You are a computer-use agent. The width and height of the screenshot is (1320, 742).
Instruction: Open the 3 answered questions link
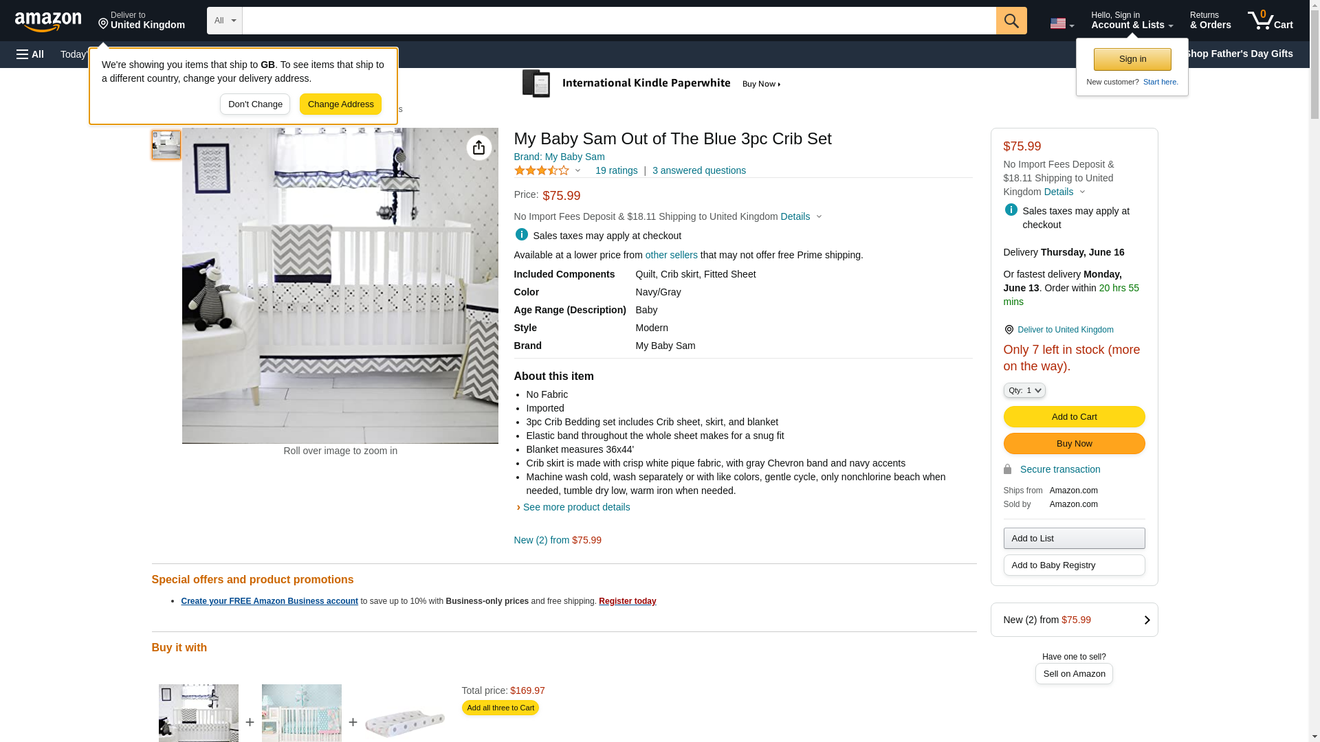(x=698, y=170)
